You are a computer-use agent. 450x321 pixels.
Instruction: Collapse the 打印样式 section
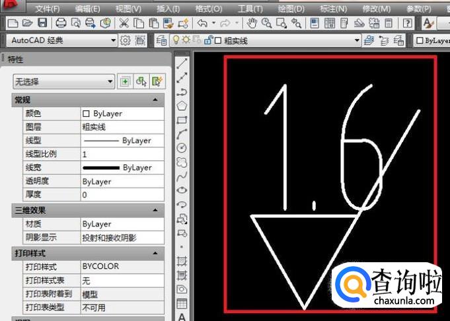click(155, 254)
